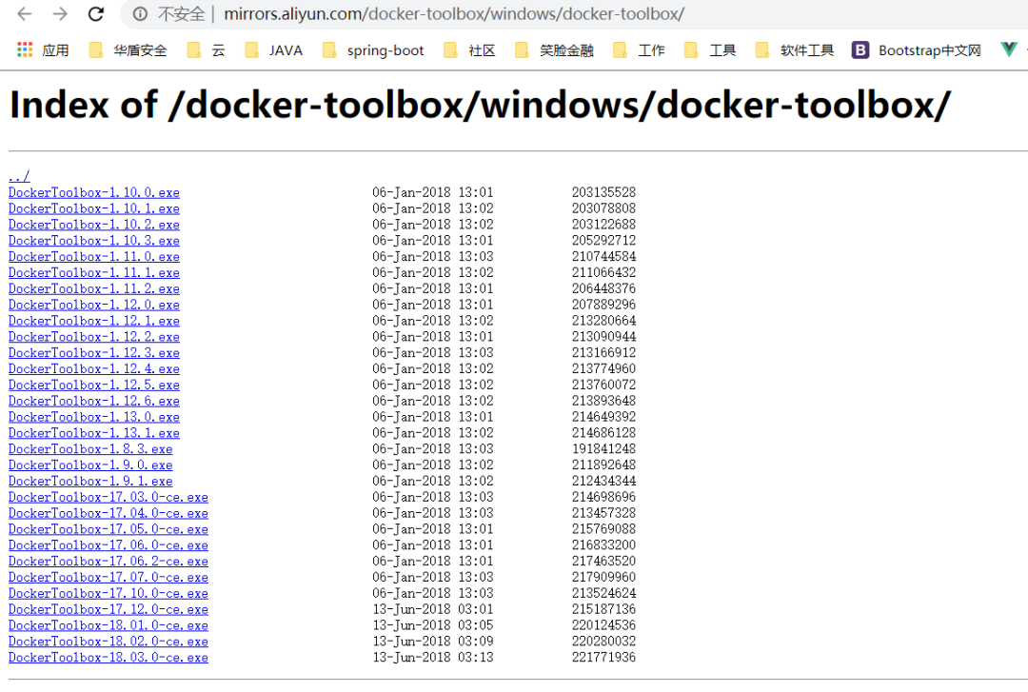Image resolution: width=1028 pixels, height=692 pixels.
Task: Select file size value 215187136
Action: pyautogui.click(x=603, y=609)
